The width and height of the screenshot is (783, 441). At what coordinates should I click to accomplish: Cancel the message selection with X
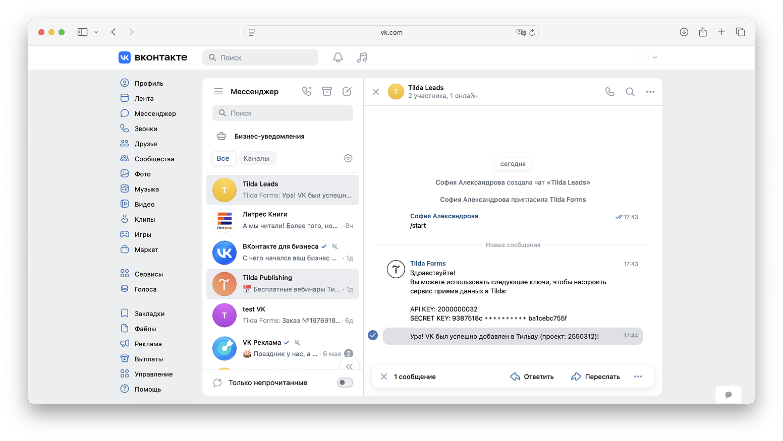(384, 376)
